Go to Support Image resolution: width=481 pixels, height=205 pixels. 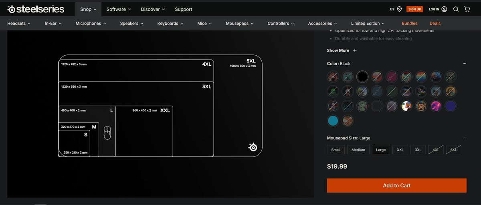(x=184, y=9)
